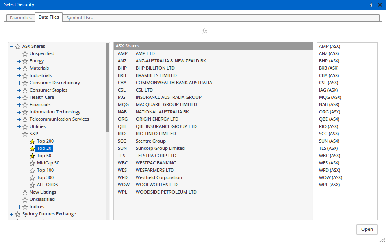Favourite the Top 100 list
386x243 pixels.
[32, 171]
